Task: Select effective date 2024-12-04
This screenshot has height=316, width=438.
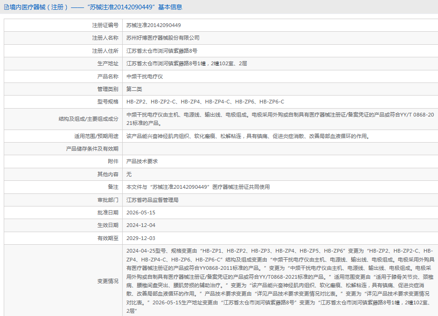Action: (x=141, y=225)
